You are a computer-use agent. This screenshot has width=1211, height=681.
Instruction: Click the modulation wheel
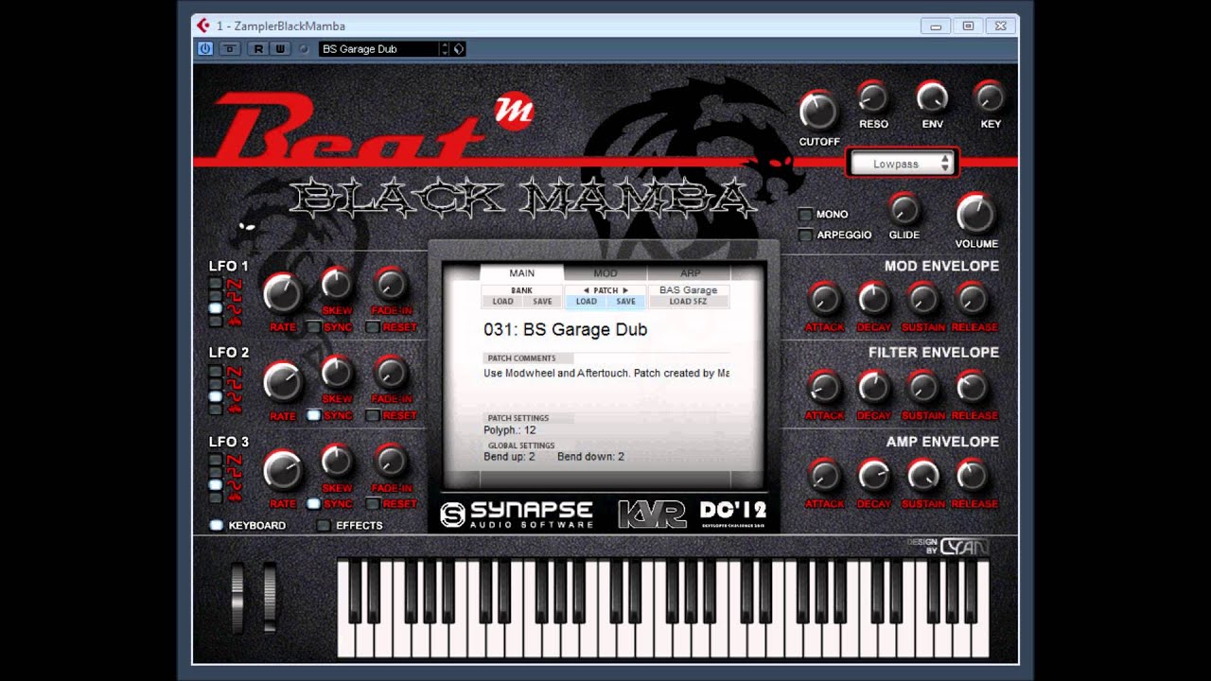pyautogui.click(x=271, y=597)
